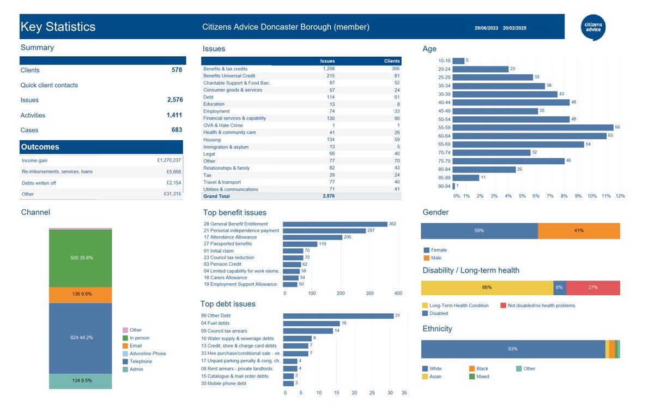Click the 'Benefits Universal Credit' row

tap(301, 76)
